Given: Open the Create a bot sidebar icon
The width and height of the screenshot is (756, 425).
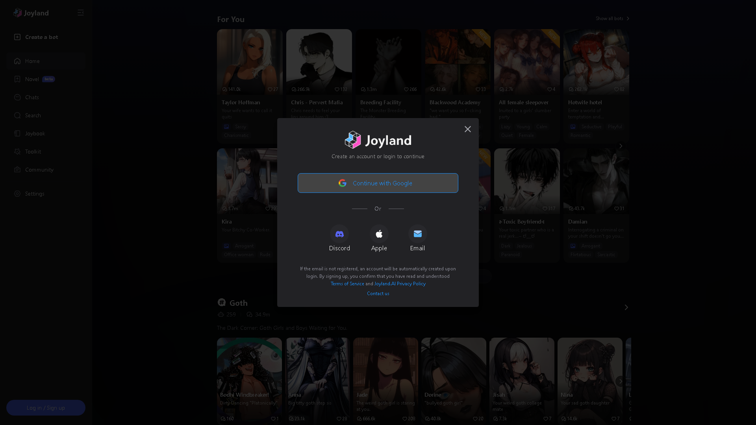Looking at the screenshot, I should coord(17,37).
